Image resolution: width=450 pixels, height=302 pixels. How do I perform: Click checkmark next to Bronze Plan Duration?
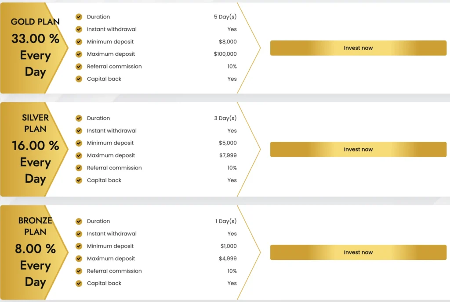[79, 221]
